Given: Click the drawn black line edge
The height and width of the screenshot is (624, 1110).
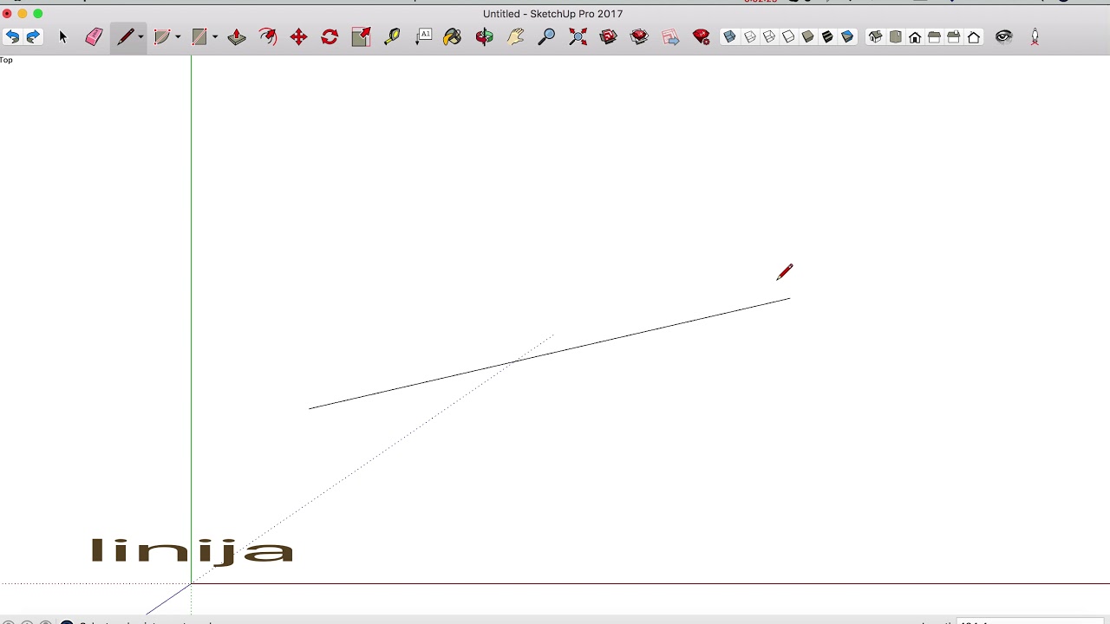Looking at the screenshot, I should (x=550, y=353).
